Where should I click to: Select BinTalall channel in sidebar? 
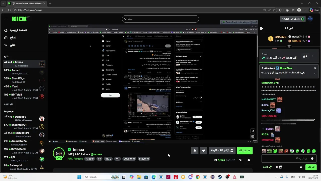click(x=24, y=96)
